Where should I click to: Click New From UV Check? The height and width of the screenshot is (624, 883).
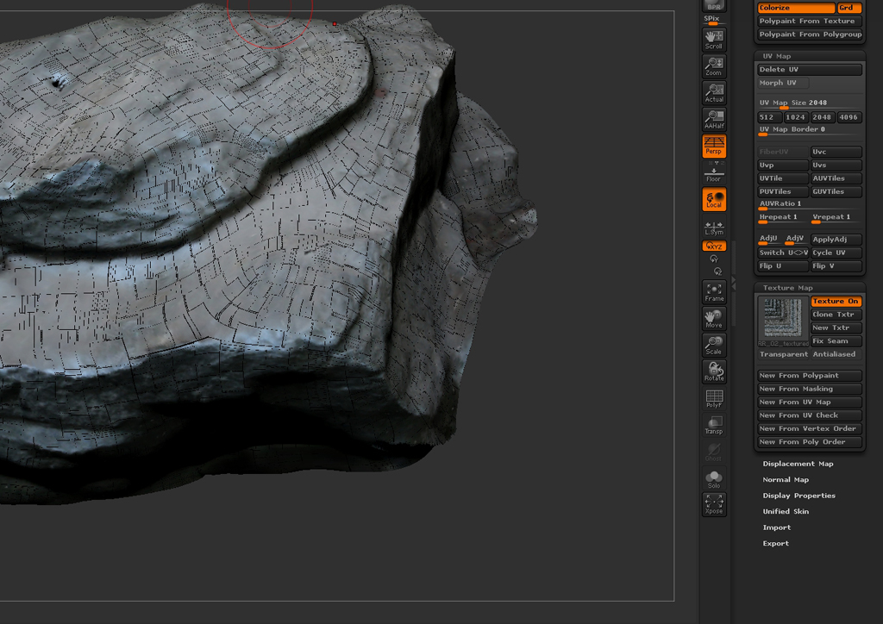tap(810, 415)
